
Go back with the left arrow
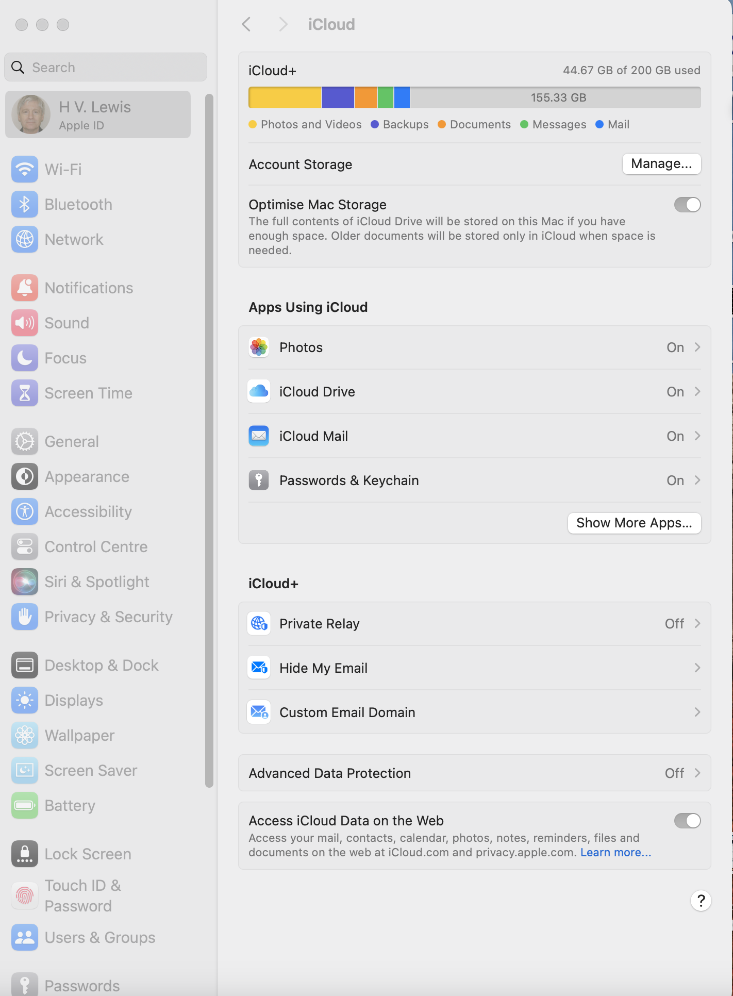tap(246, 24)
